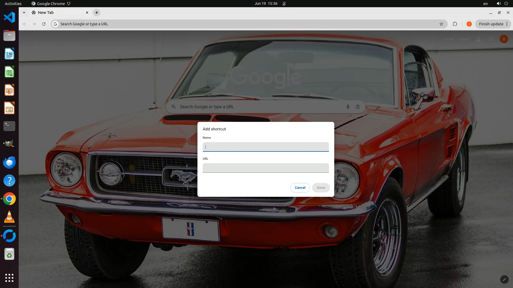
Task: Expand the tab search dropdown arrow
Action: (x=24, y=13)
